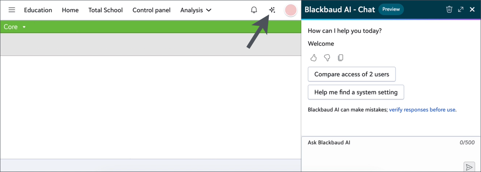Send the chat message arrow button
The image size is (481, 172).
[x=469, y=167]
